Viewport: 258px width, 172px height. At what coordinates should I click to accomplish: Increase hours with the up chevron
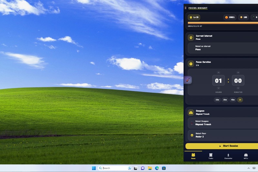point(218,72)
